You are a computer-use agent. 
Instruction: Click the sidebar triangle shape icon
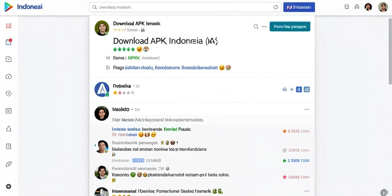click(9, 129)
